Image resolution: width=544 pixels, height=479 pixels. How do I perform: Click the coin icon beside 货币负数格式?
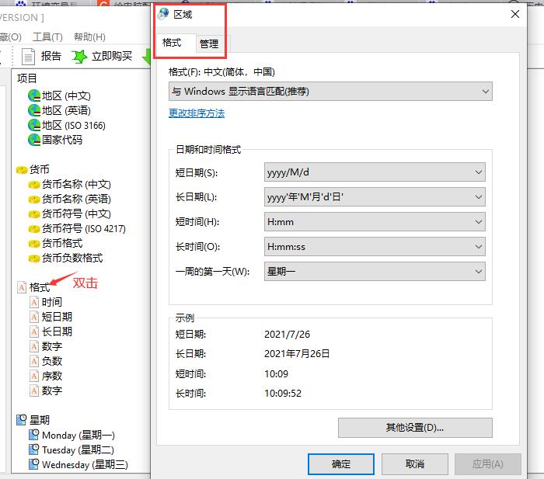click(34, 259)
